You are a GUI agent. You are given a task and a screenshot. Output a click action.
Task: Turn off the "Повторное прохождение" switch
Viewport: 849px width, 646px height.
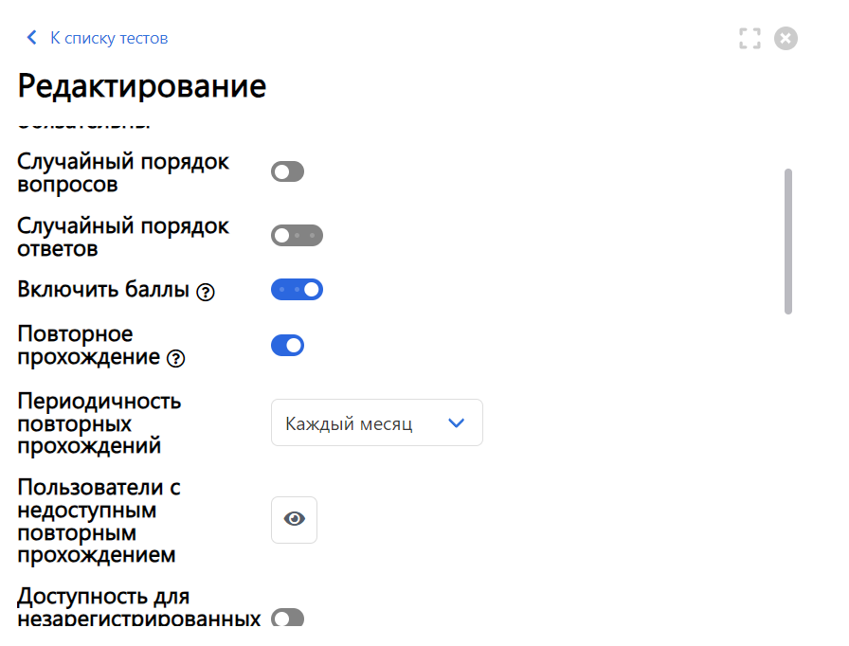click(287, 345)
